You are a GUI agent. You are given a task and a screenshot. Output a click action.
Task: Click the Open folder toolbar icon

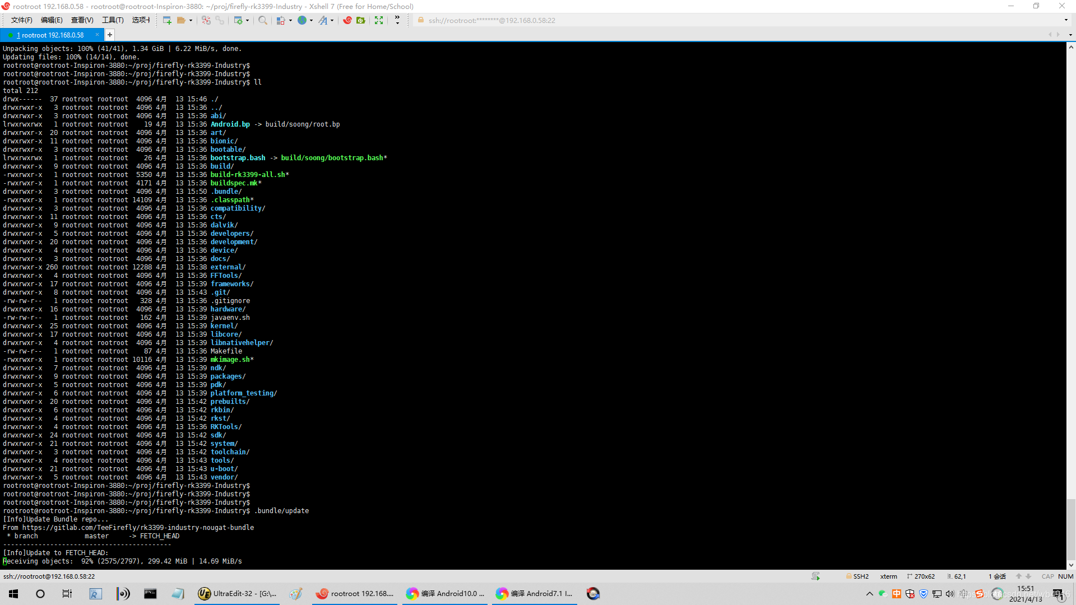[x=181, y=20]
